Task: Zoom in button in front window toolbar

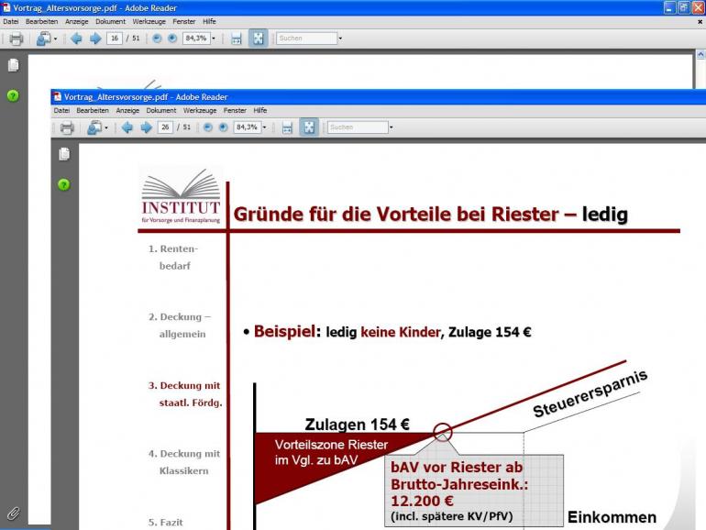Action: pos(223,127)
